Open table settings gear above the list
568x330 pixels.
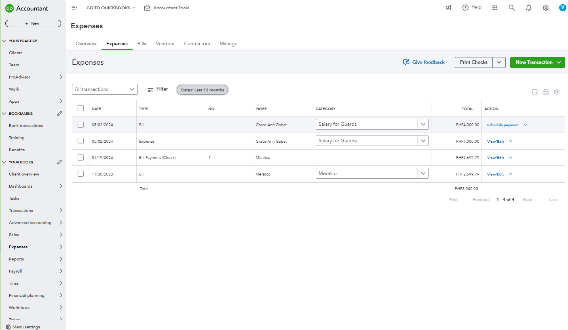tap(557, 92)
